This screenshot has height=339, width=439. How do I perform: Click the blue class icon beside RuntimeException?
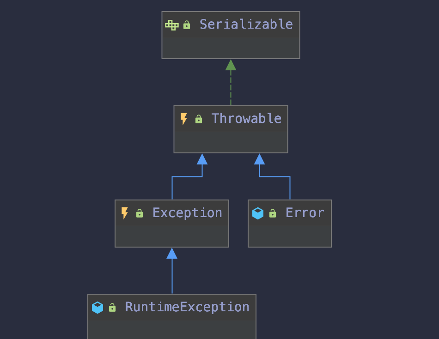(x=98, y=307)
